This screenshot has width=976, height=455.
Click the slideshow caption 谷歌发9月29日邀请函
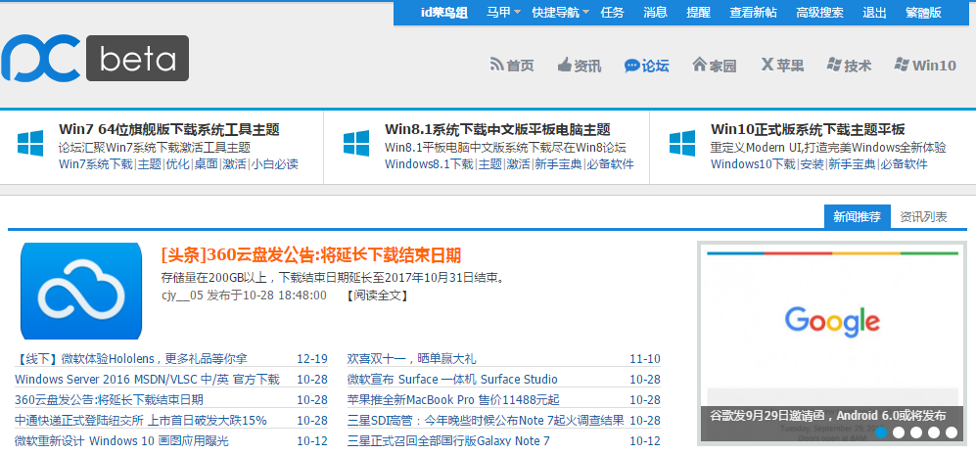coord(828,416)
